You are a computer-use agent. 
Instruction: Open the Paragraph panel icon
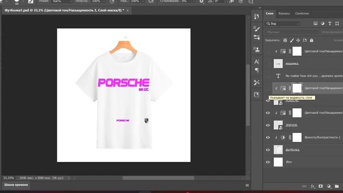(x=257, y=70)
